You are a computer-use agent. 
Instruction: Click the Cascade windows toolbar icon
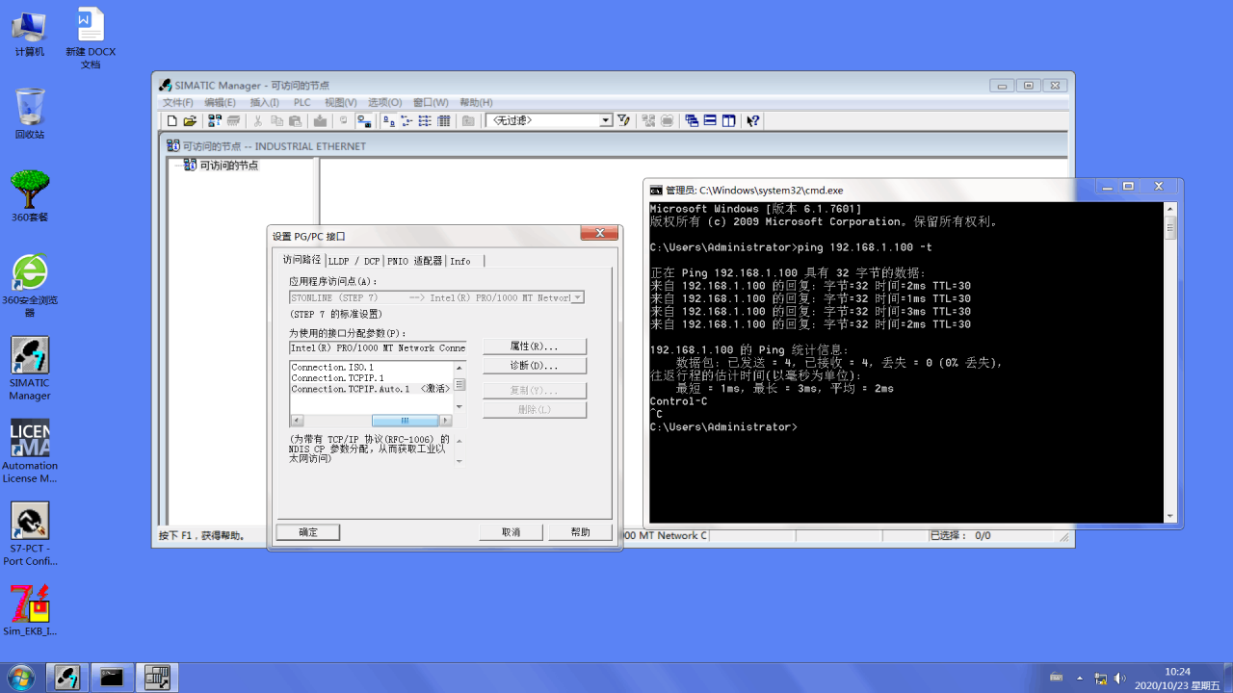tap(692, 120)
